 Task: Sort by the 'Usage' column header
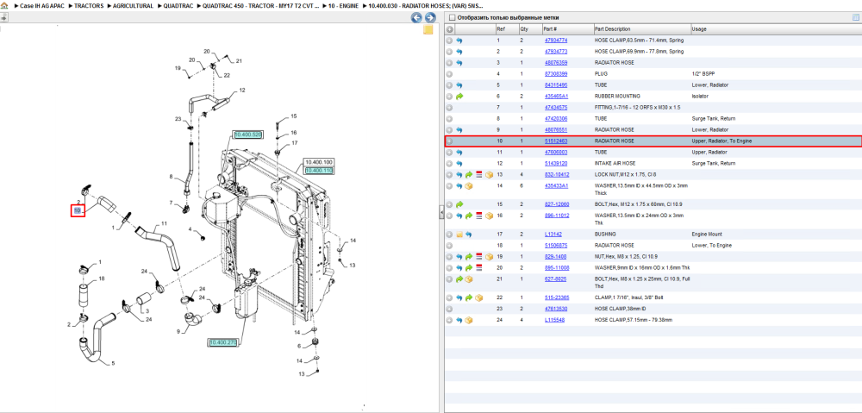775,29
